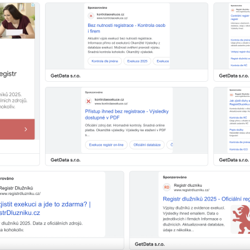Click 'GetData s.r.o.' under the lion emblem ad
This screenshot has height=250, width=250.
[x=149, y=244]
